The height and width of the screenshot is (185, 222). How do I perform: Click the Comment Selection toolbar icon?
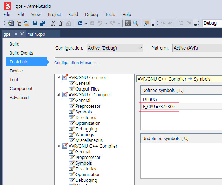click(181, 23)
